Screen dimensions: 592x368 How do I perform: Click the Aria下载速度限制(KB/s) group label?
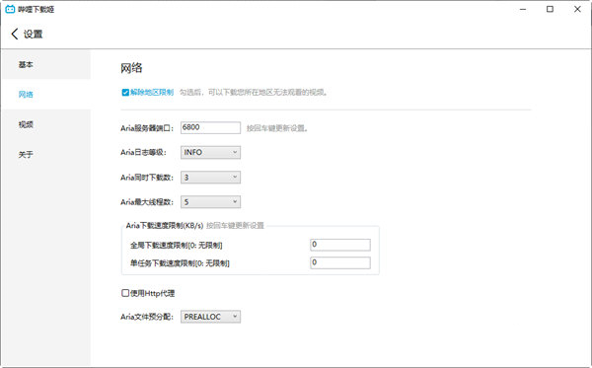[165, 225]
